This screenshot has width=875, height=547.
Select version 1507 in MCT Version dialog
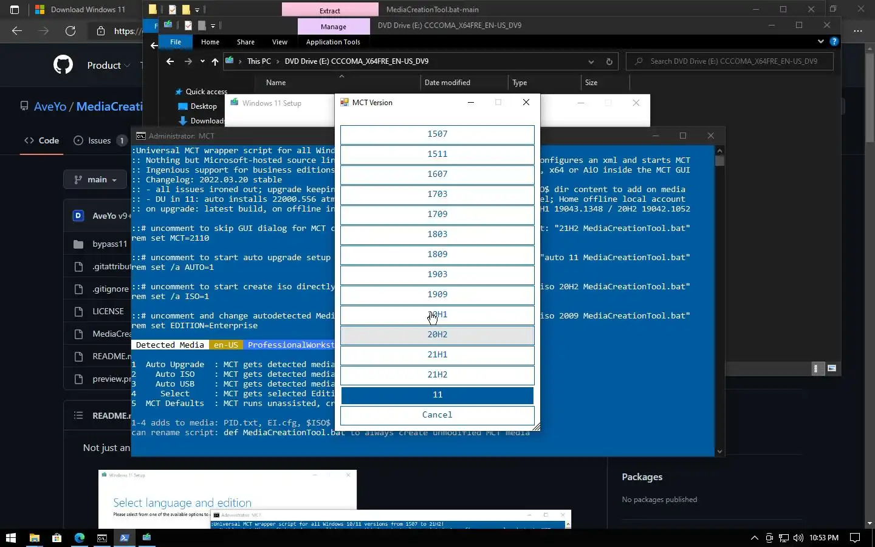point(437,134)
